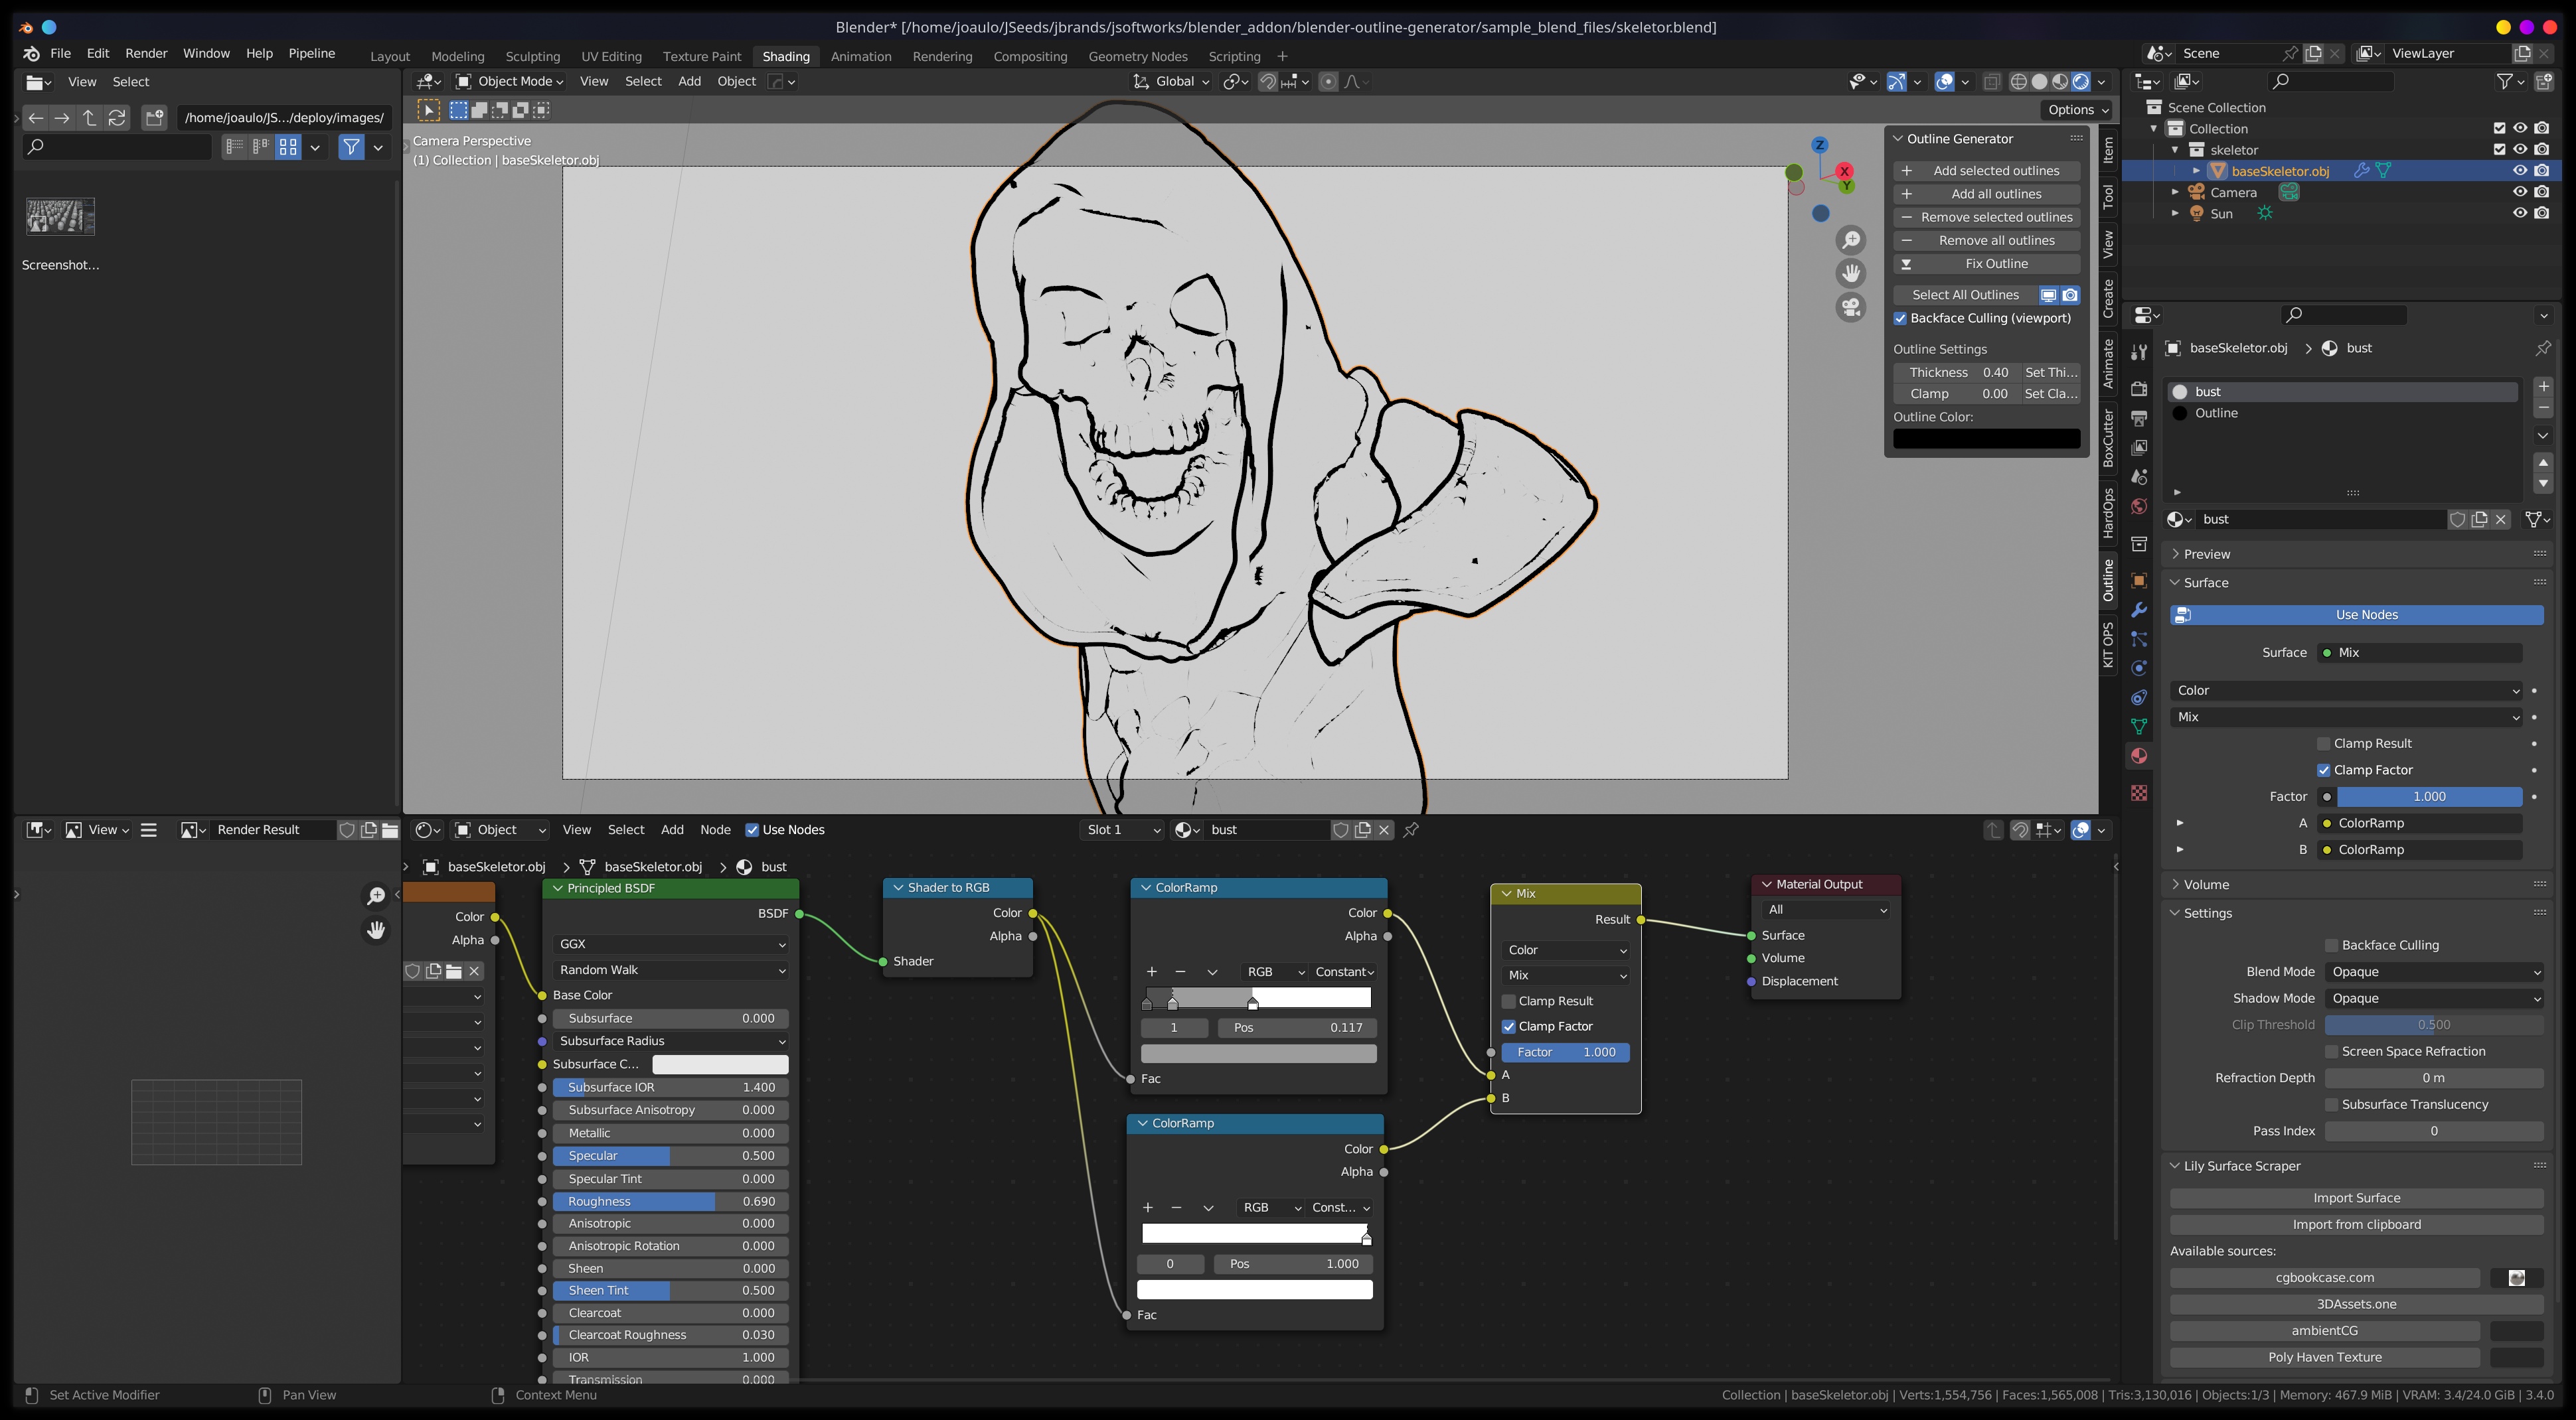Click the Select Box tool icon
The image size is (2576, 1420).
coord(428,110)
